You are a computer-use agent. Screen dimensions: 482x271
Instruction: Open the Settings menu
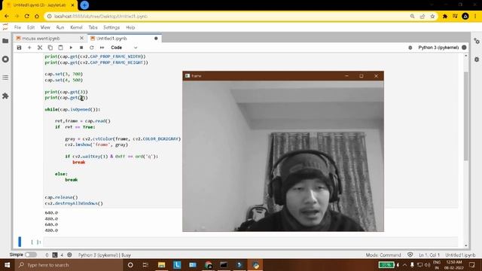(x=111, y=27)
